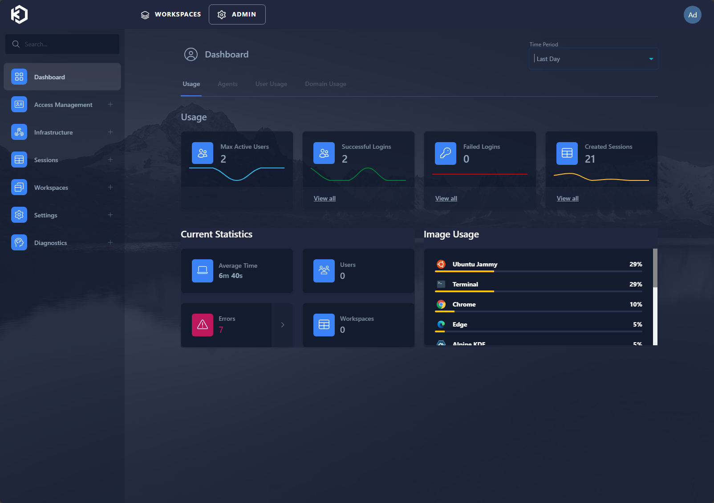View all Successful Logins
This screenshot has width=714, height=503.
point(325,198)
